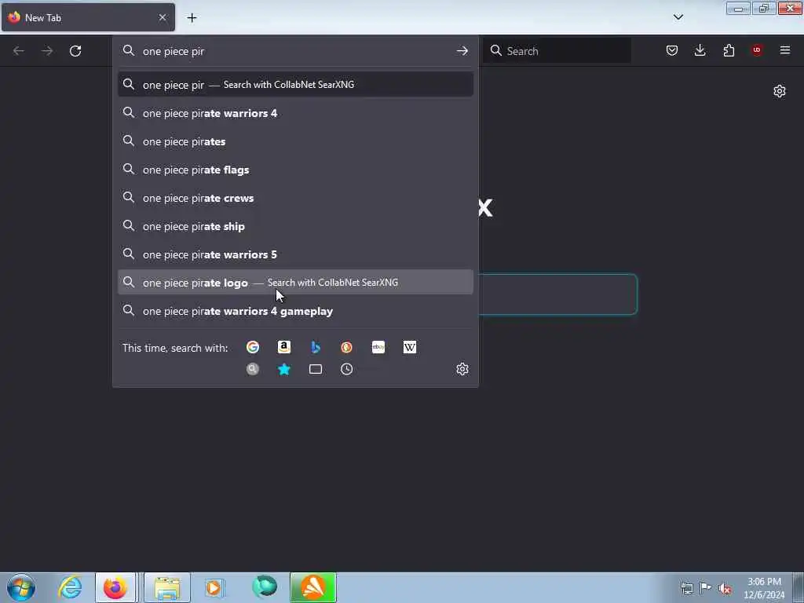The height and width of the screenshot is (603, 804).
Task: Go forward to the next page
Action: click(47, 51)
